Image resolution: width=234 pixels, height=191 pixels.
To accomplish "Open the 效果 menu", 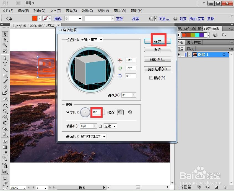I will pyautogui.click(x=87, y=11).
